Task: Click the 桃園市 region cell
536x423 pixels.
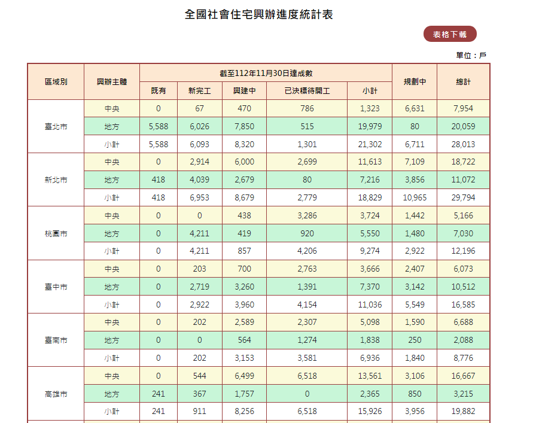Action: (x=56, y=233)
